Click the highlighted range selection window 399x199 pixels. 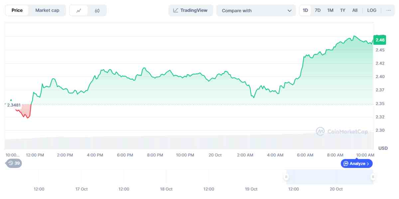(330, 177)
